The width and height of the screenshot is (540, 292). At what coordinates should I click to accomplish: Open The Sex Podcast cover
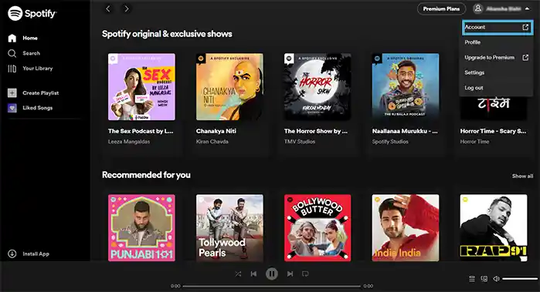[141, 86]
